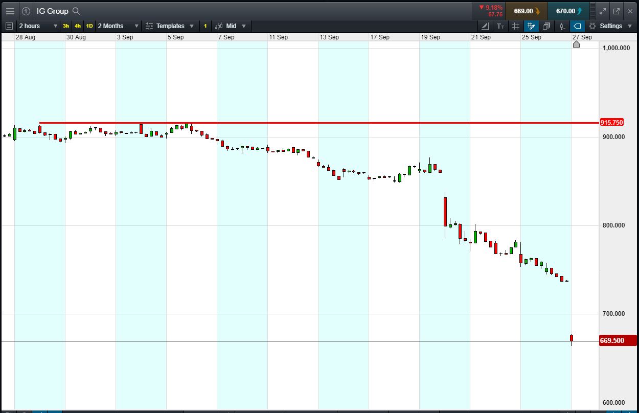Screen dimensions: 639x413
Task: Select the 3h quick interval
Action: coord(66,26)
